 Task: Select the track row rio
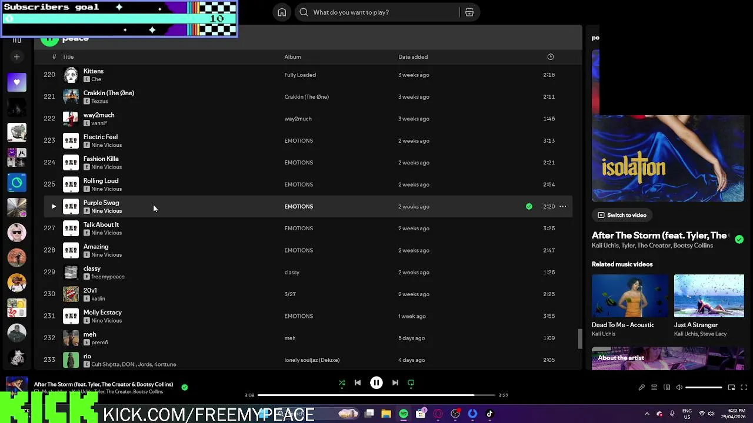pyautogui.click(x=308, y=360)
